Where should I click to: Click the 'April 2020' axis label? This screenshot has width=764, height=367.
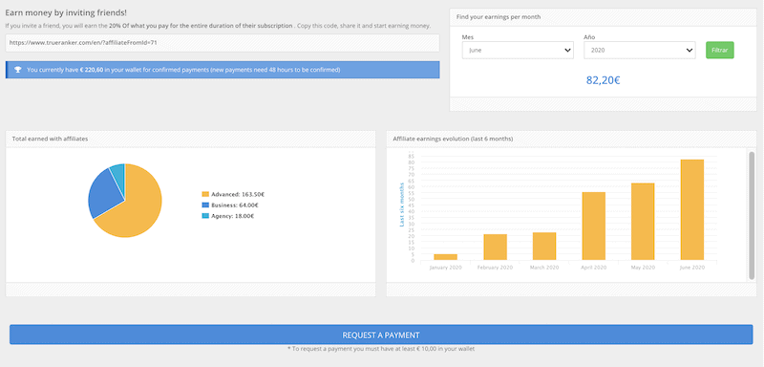pyautogui.click(x=593, y=268)
